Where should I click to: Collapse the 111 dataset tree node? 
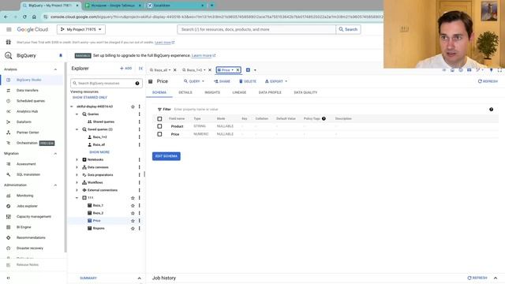click(x=77, y=198)
